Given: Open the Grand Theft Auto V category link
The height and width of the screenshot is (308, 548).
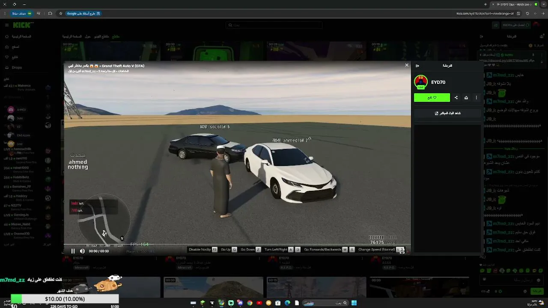Looking at the screenshot, I should (123, 66).
